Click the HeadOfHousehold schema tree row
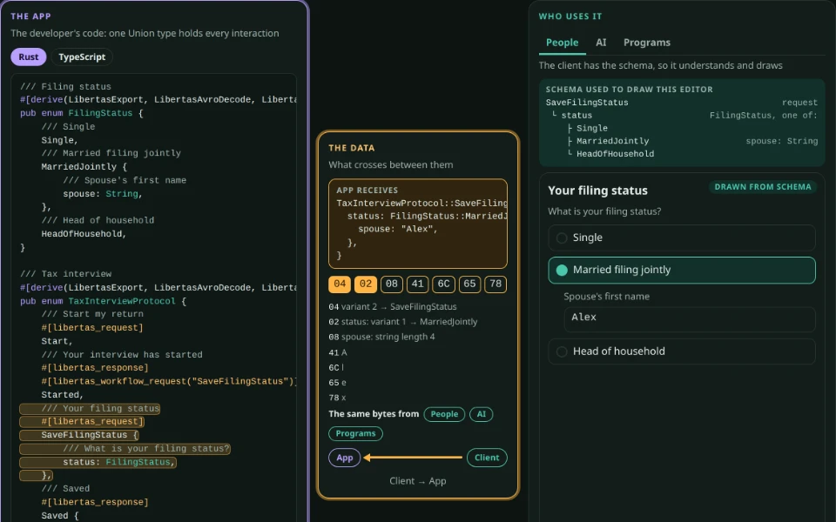 click(681, 153)
